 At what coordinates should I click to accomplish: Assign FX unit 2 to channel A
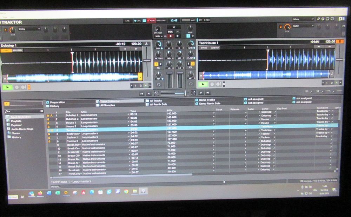[160, 64]
